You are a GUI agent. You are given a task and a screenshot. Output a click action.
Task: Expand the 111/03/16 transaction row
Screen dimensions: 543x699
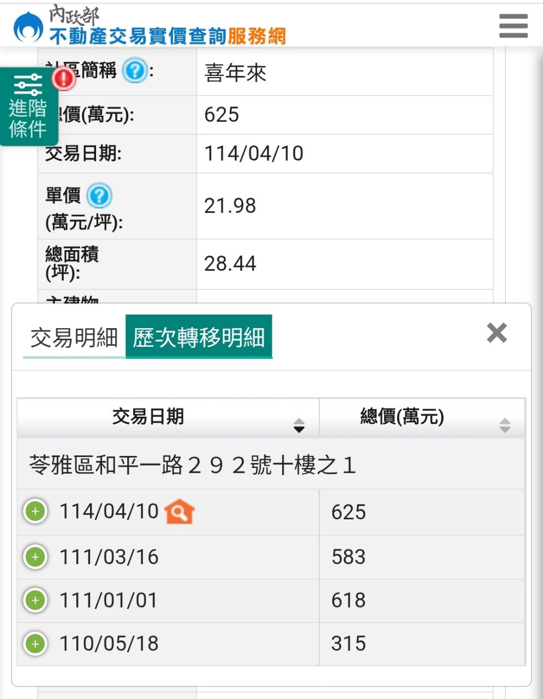[35, 557]
